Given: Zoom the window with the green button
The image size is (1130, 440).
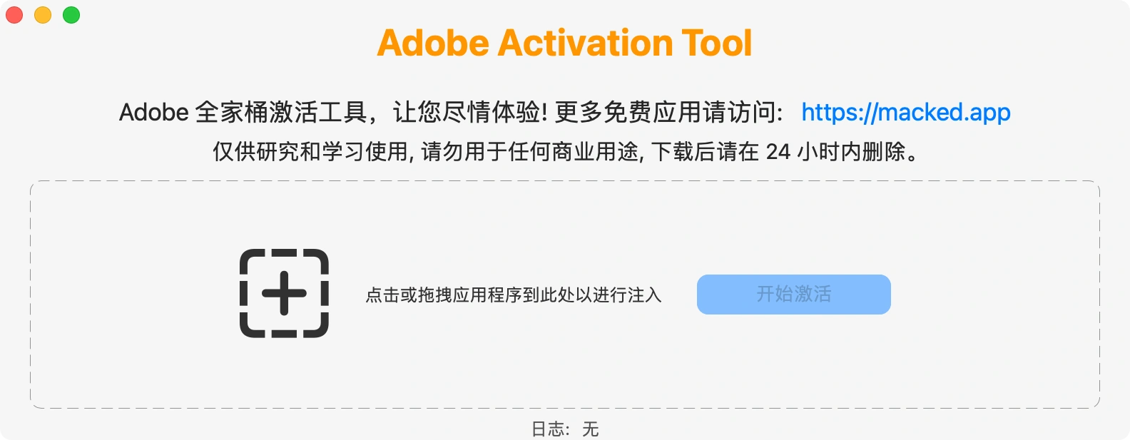Looking at the screenshot, I should 71,15.
